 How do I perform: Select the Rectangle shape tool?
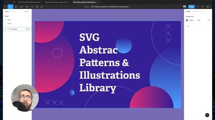tap(21, 7)
